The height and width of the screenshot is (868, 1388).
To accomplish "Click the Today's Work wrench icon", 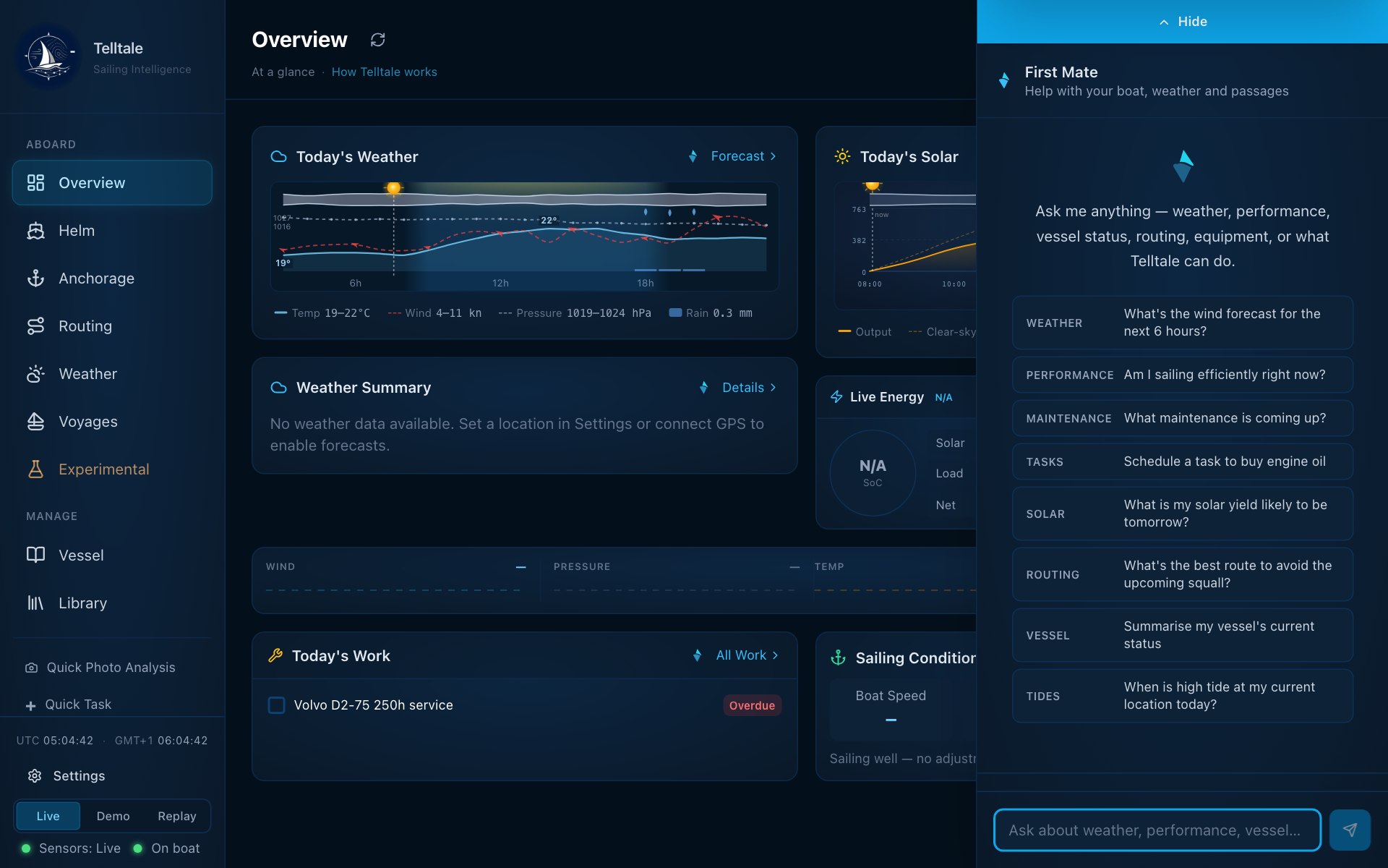I will 275,655.
